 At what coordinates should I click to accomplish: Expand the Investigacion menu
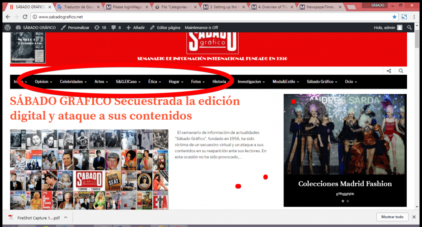tap(251, 82)
